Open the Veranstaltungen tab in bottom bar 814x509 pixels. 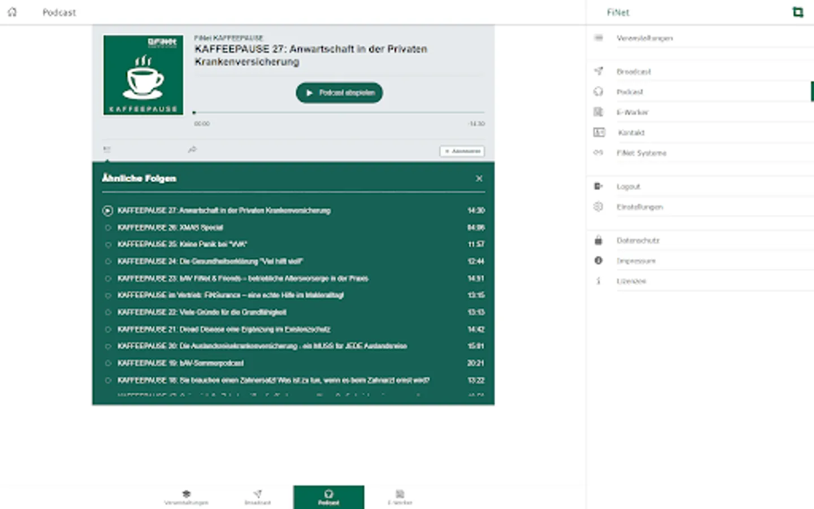(x=186, y=497)
